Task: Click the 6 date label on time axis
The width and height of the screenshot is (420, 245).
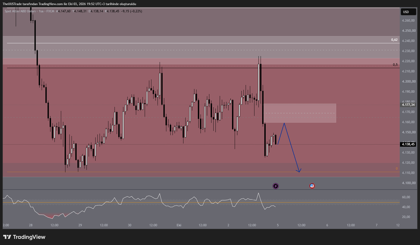Action: [327, 225]
